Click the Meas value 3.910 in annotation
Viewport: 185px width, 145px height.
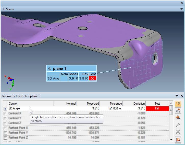pyautogui.click(x=73, y=78)
